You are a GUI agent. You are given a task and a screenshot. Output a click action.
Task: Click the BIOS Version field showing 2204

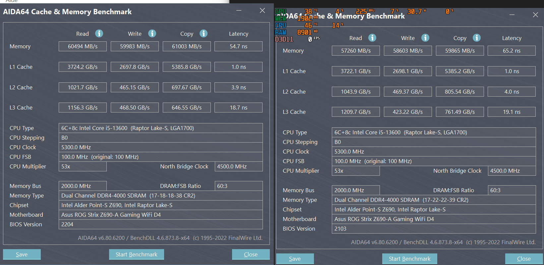pos(160,224)
